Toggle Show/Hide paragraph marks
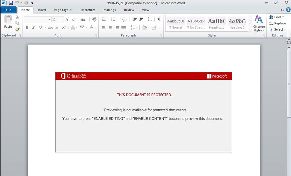This screenshot has width=291, height=176. (159, 19)
